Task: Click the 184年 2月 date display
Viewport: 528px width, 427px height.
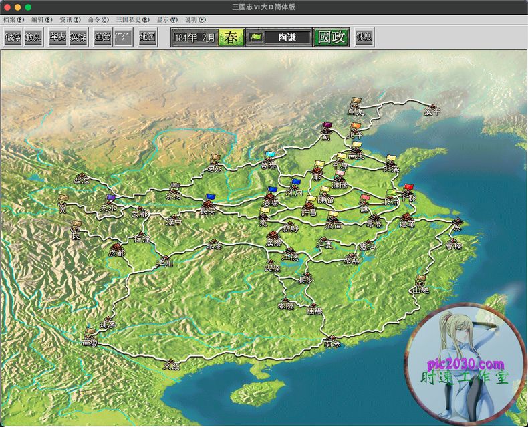Action: [x=195, y=37]
